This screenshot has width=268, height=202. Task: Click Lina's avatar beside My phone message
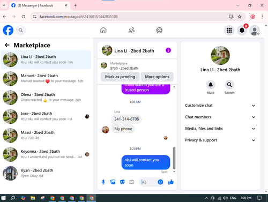tap(106, 130)
